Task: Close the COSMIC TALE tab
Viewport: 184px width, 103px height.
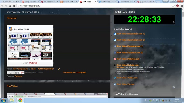Action: pyautogui.click(x=19, y=2)
